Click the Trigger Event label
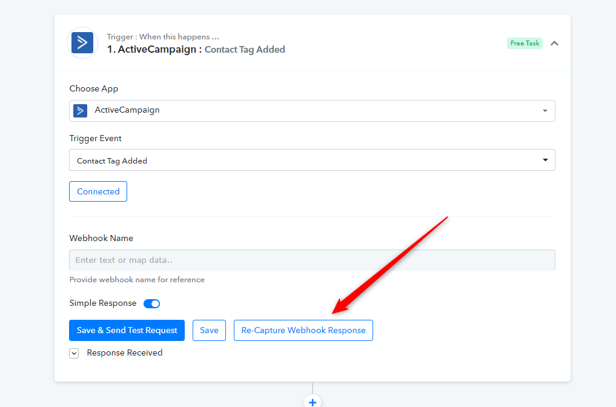This screenshot has height=407, width=616. [96, 138]
